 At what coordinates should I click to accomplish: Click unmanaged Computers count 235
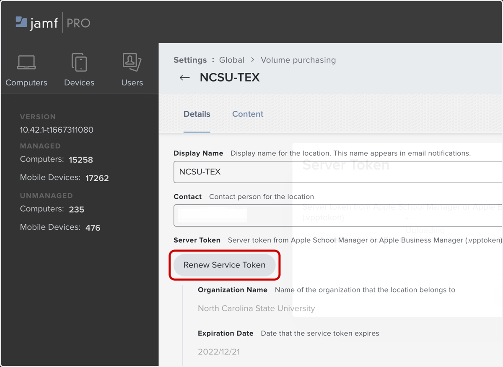click(77, 209)
